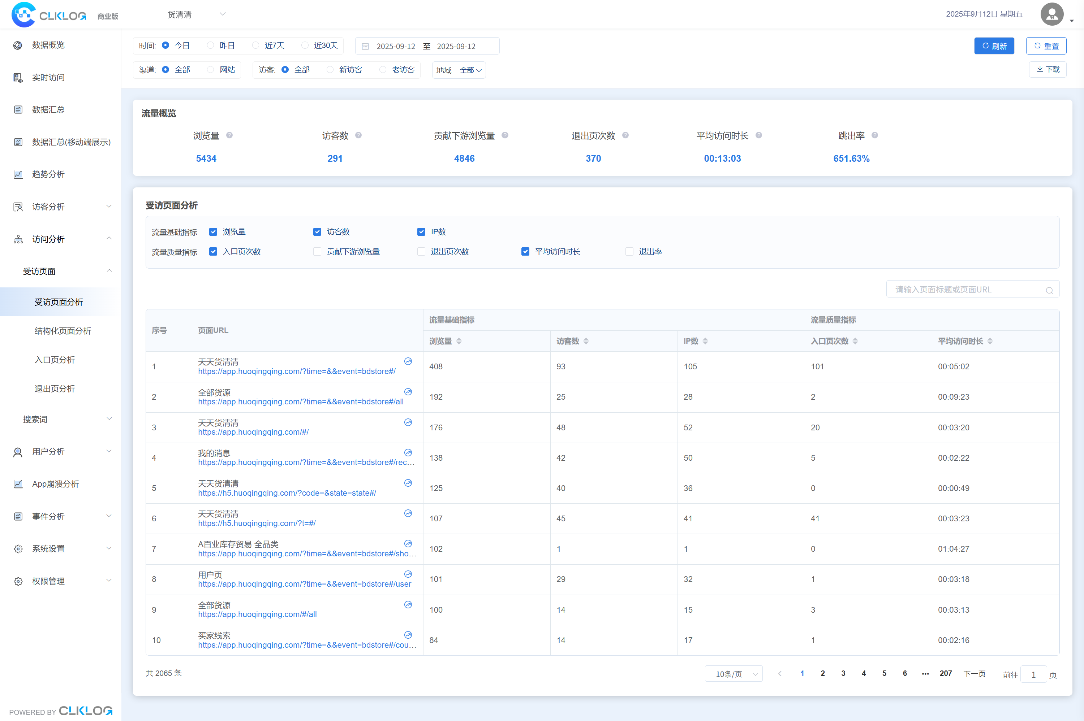Open the user avatar menu
Screen dimensions: 1084x721
click(x=1051, y=15)
